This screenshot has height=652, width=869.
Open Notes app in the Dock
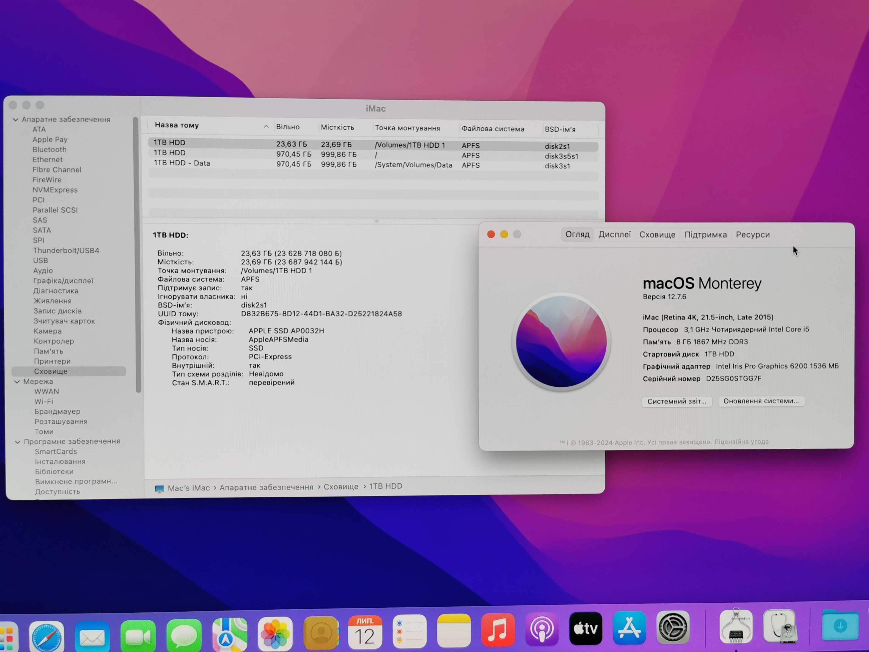coord(454,630)
